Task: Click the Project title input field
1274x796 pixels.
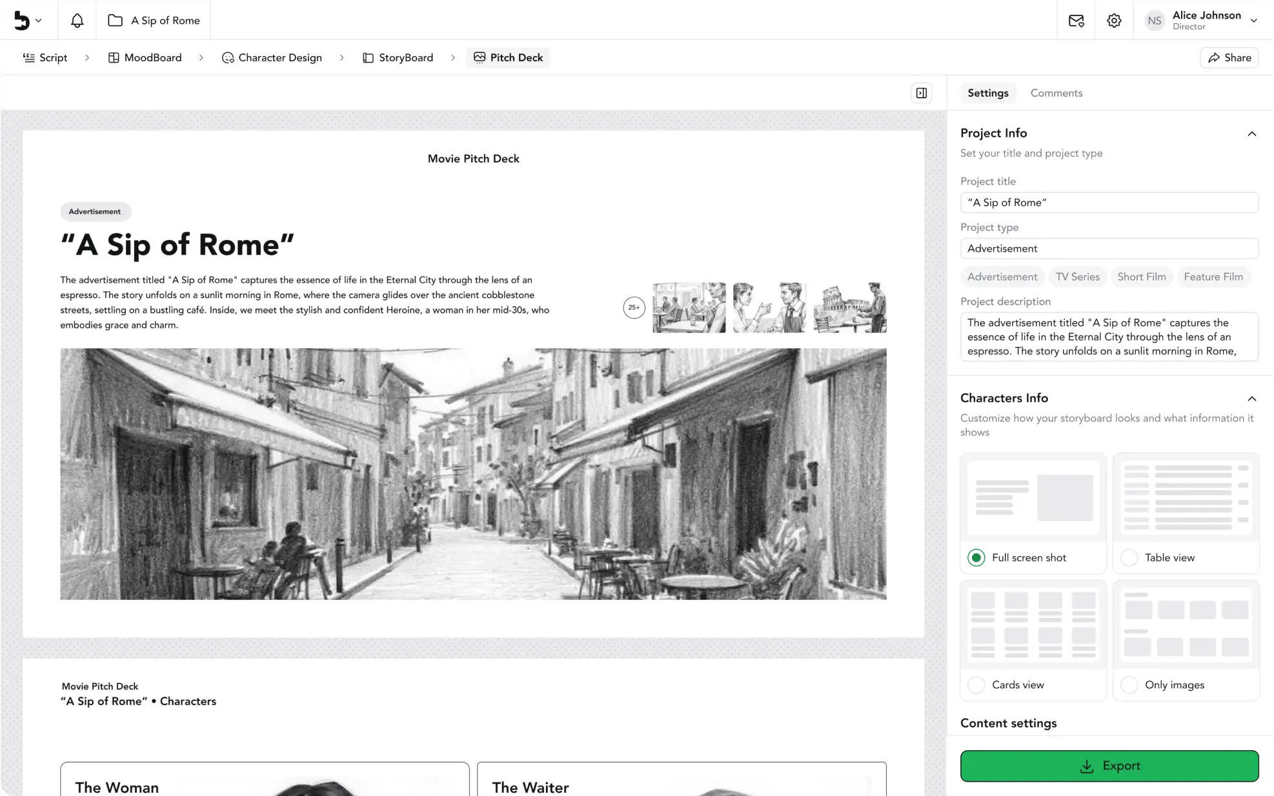Action: click(x=1109, y=203)
